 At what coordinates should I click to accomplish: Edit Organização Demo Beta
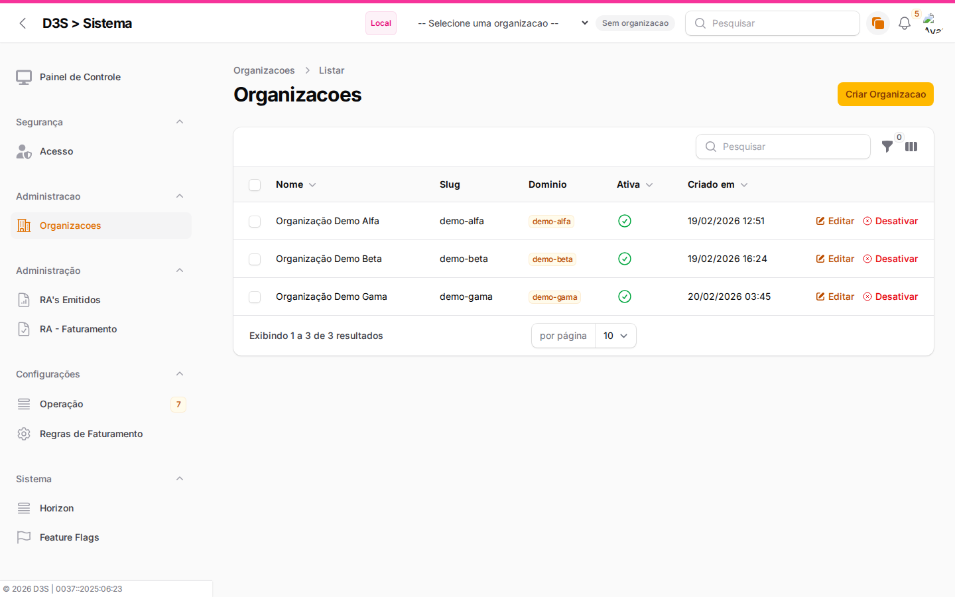(x=835, y=259)
